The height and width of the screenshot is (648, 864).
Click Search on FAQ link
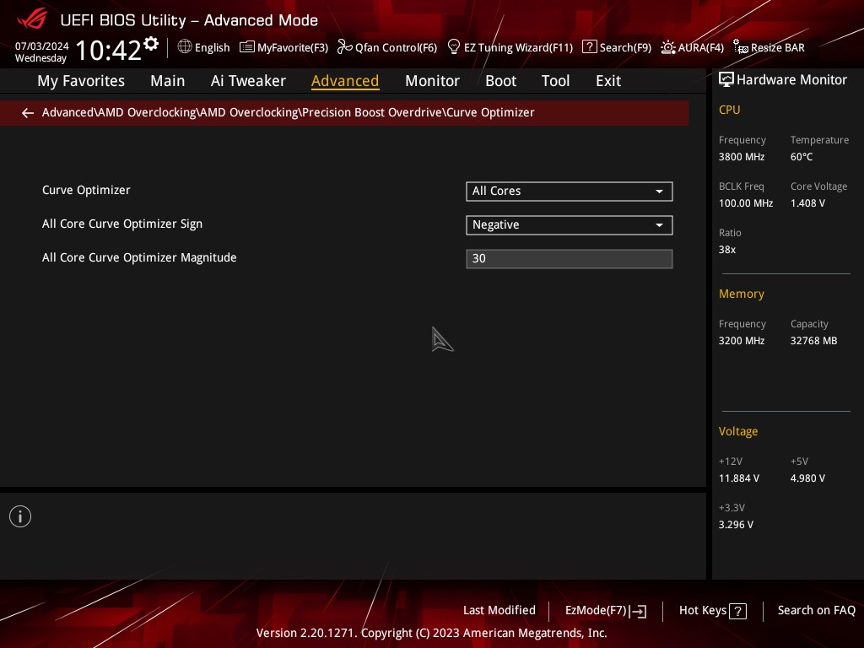pos(816,611)
